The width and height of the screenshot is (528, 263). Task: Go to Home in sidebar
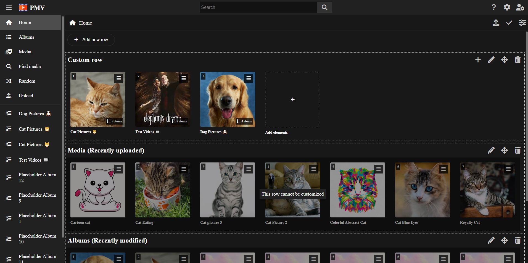point(30,22)
